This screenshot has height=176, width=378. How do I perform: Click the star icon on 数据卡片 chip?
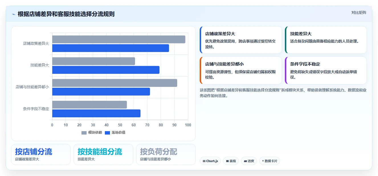263,161
